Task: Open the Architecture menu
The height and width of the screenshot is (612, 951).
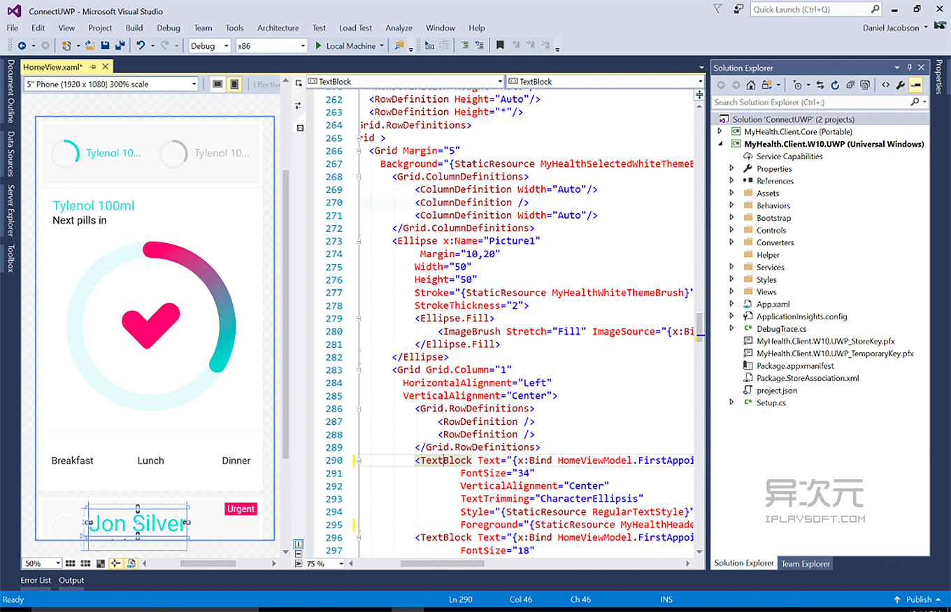Action: (278, 28)
